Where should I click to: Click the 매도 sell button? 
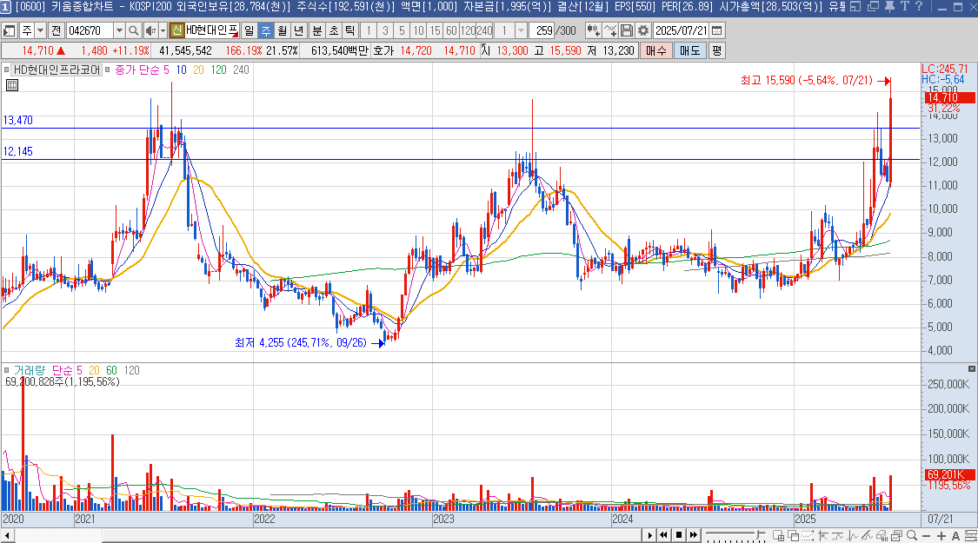690,50
